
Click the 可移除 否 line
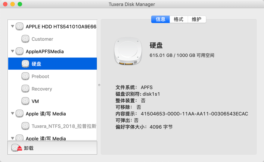pos(128,107)
